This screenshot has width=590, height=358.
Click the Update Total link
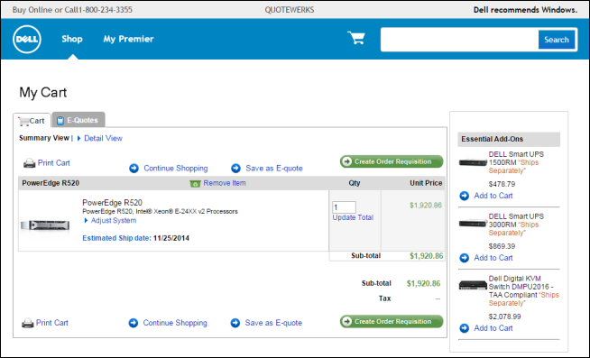pos(353,217)
